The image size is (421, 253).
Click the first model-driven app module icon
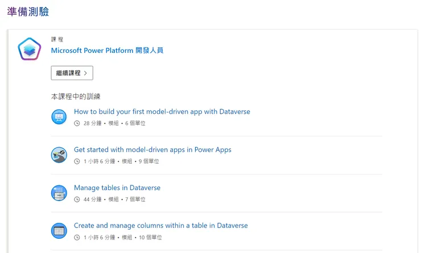coord(59,117)
